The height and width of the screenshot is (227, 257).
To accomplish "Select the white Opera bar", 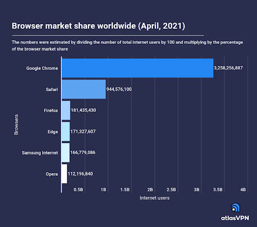I will click(x=64, y=174).
